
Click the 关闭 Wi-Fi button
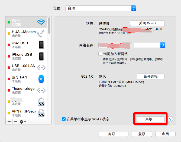pyautogui.click(x=147, y=23)
